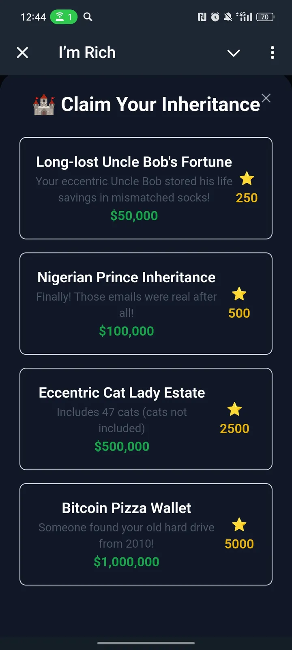This screenshot has width=292, height=650.
Task: Click the $50,000 amount text
Action: coord(134,216)
